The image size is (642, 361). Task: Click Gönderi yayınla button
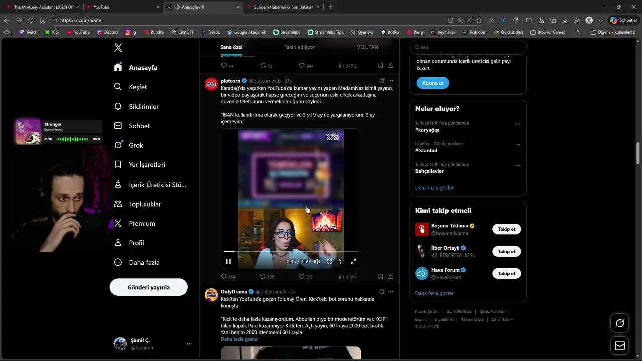148,287
